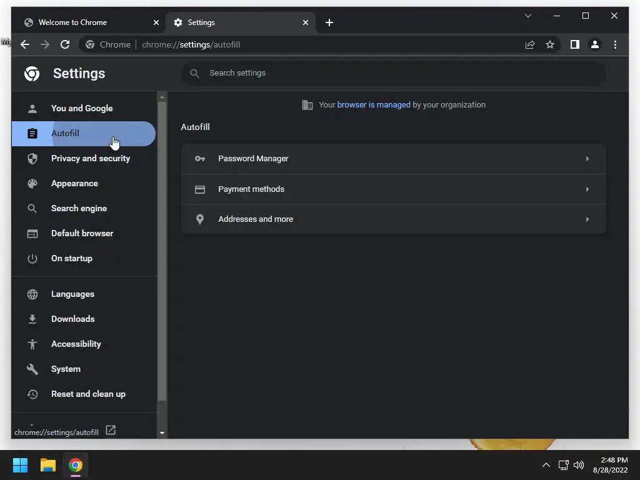Screen dimensions: 640x480
Task: Click the address bar URL
Action: [191, 44]
